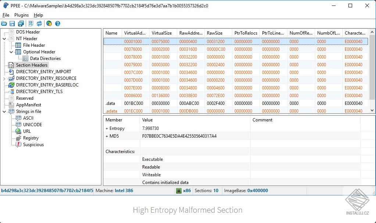
Task: Collapse the Optional Header tree node
Action: point(11,52)
